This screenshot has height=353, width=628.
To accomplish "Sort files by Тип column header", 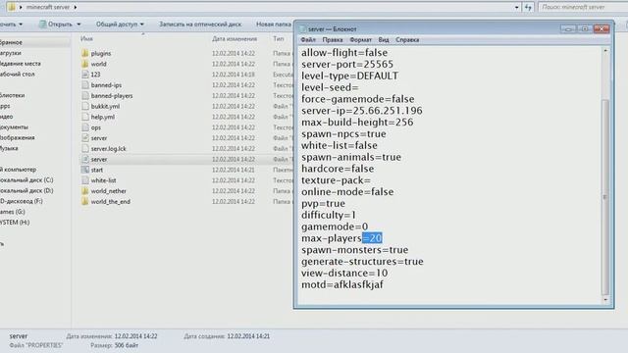I will coord(279,39).
